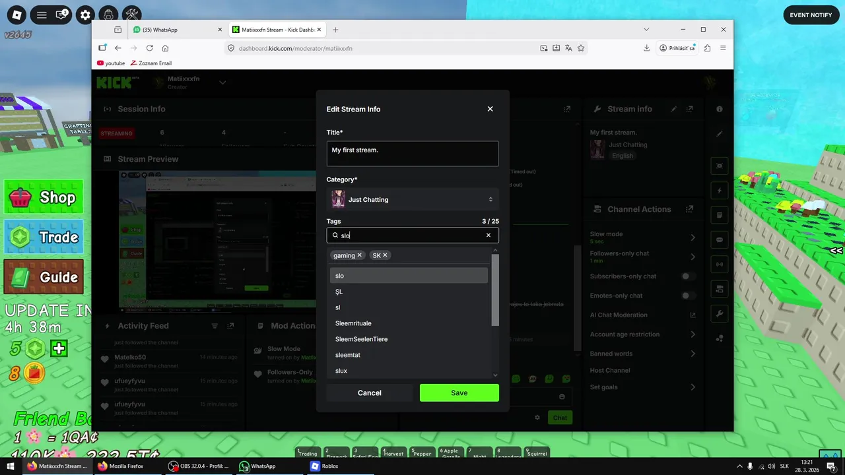Viewport: 845px width, 475px height.
Task: Cancel editing the stream info
Action: click(370, 393)
